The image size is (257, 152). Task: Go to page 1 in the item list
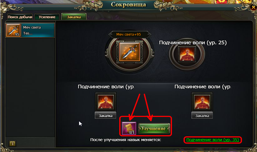coord(12,144)
